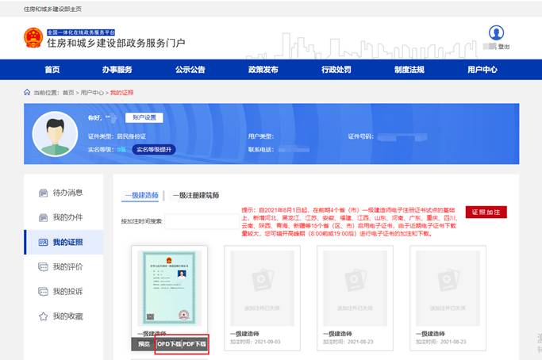Click the 我的办件 sidebar icon
The height and width of the screenshot is (360, 542).
(x=43, y=217)
